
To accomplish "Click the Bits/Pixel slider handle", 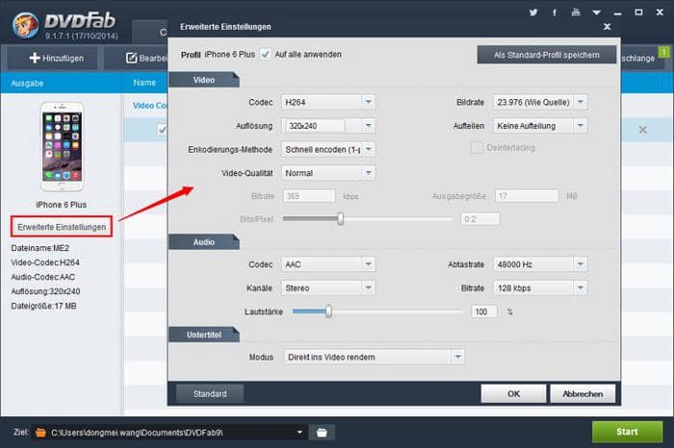I will click(341, 219).
